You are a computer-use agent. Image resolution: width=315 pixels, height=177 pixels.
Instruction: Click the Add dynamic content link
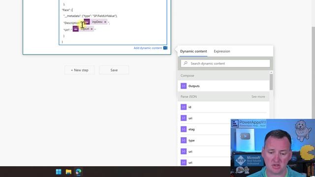[148, 48]
